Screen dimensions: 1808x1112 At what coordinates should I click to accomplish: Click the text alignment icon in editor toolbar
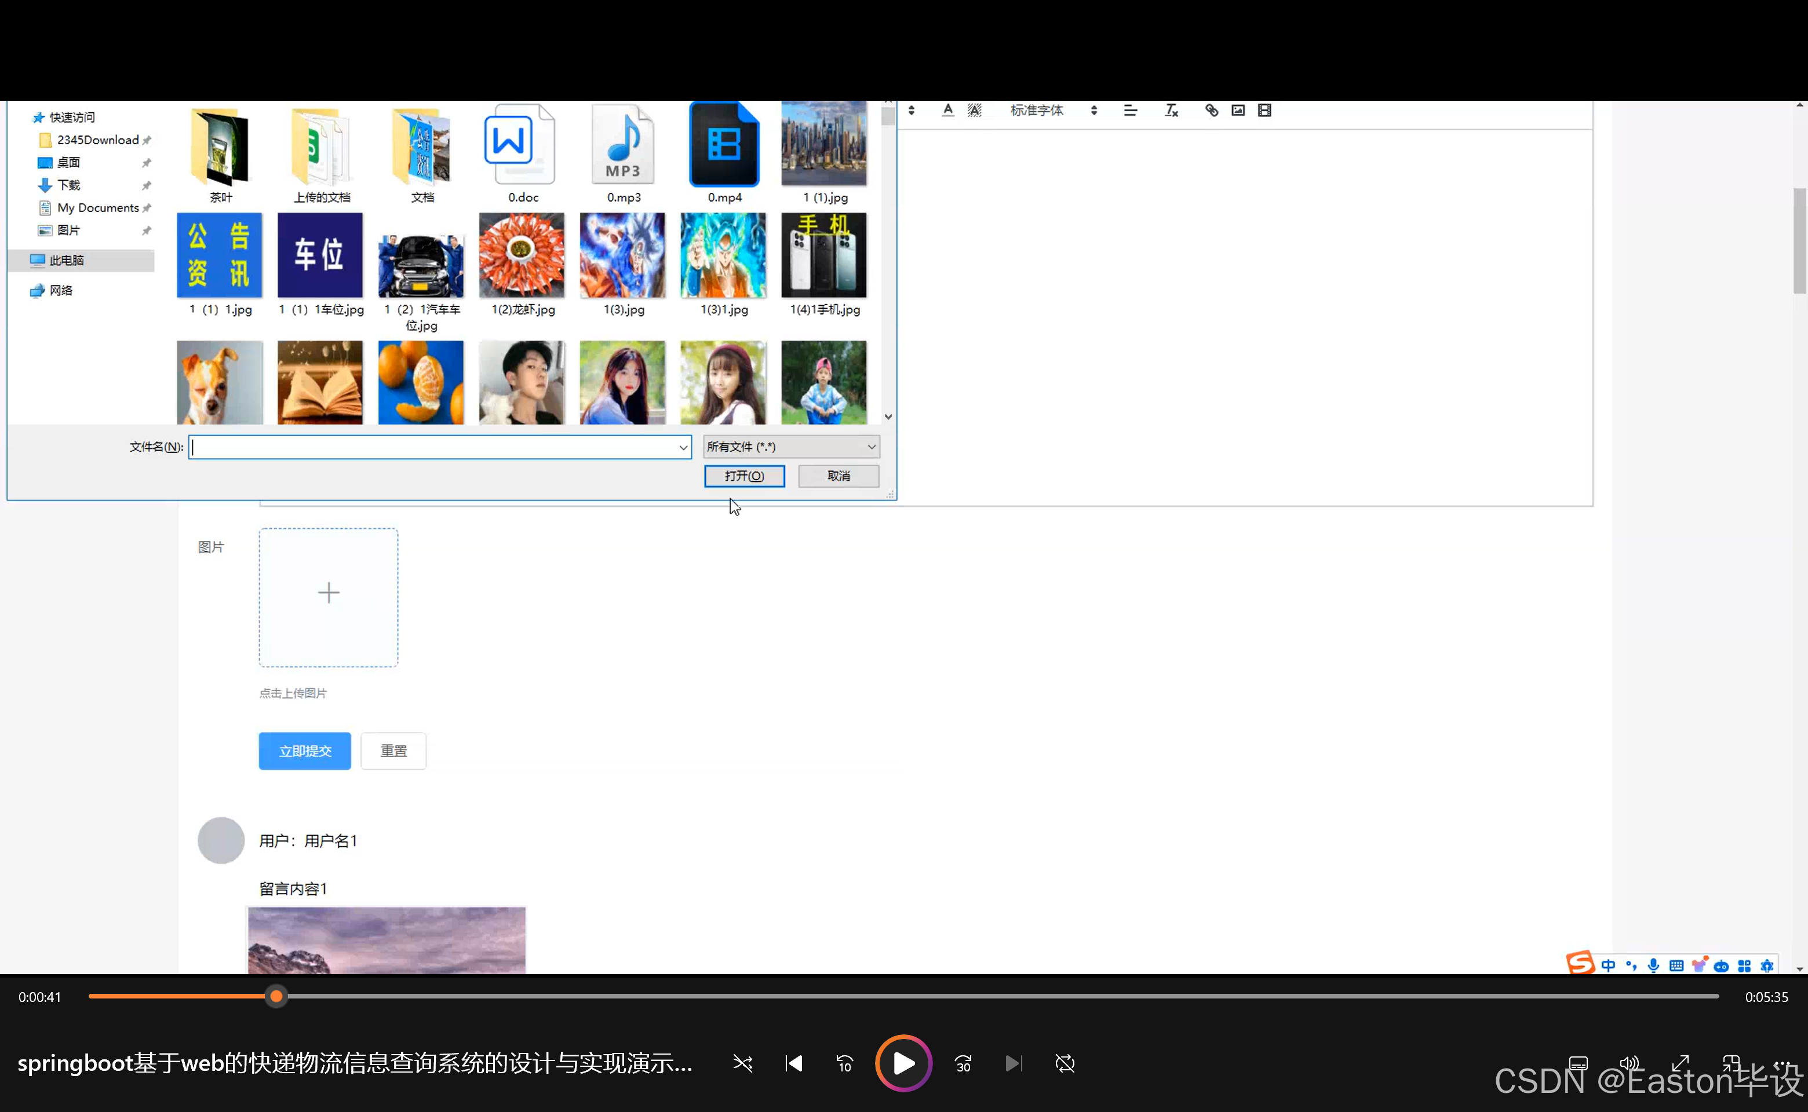1130,110
